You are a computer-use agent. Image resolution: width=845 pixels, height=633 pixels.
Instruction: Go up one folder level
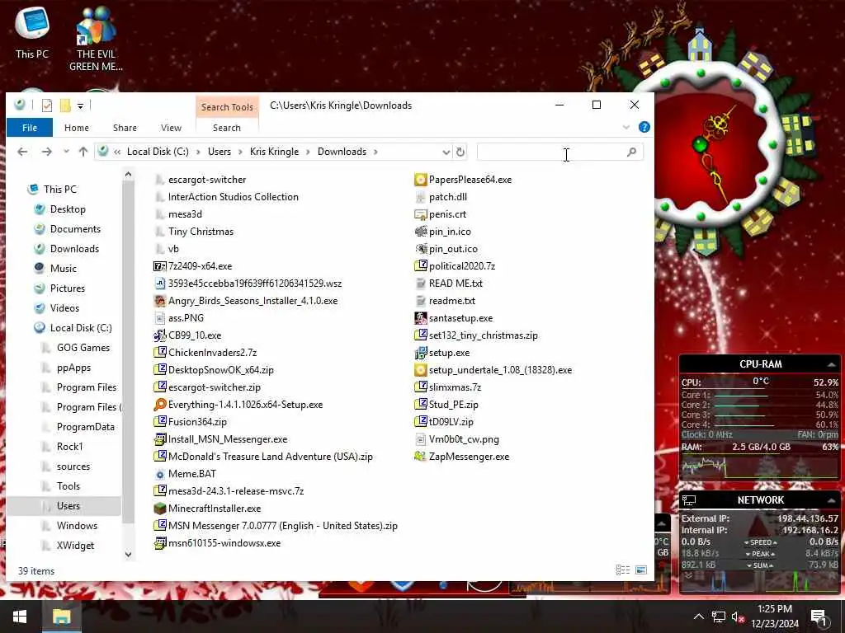[83, 152]
